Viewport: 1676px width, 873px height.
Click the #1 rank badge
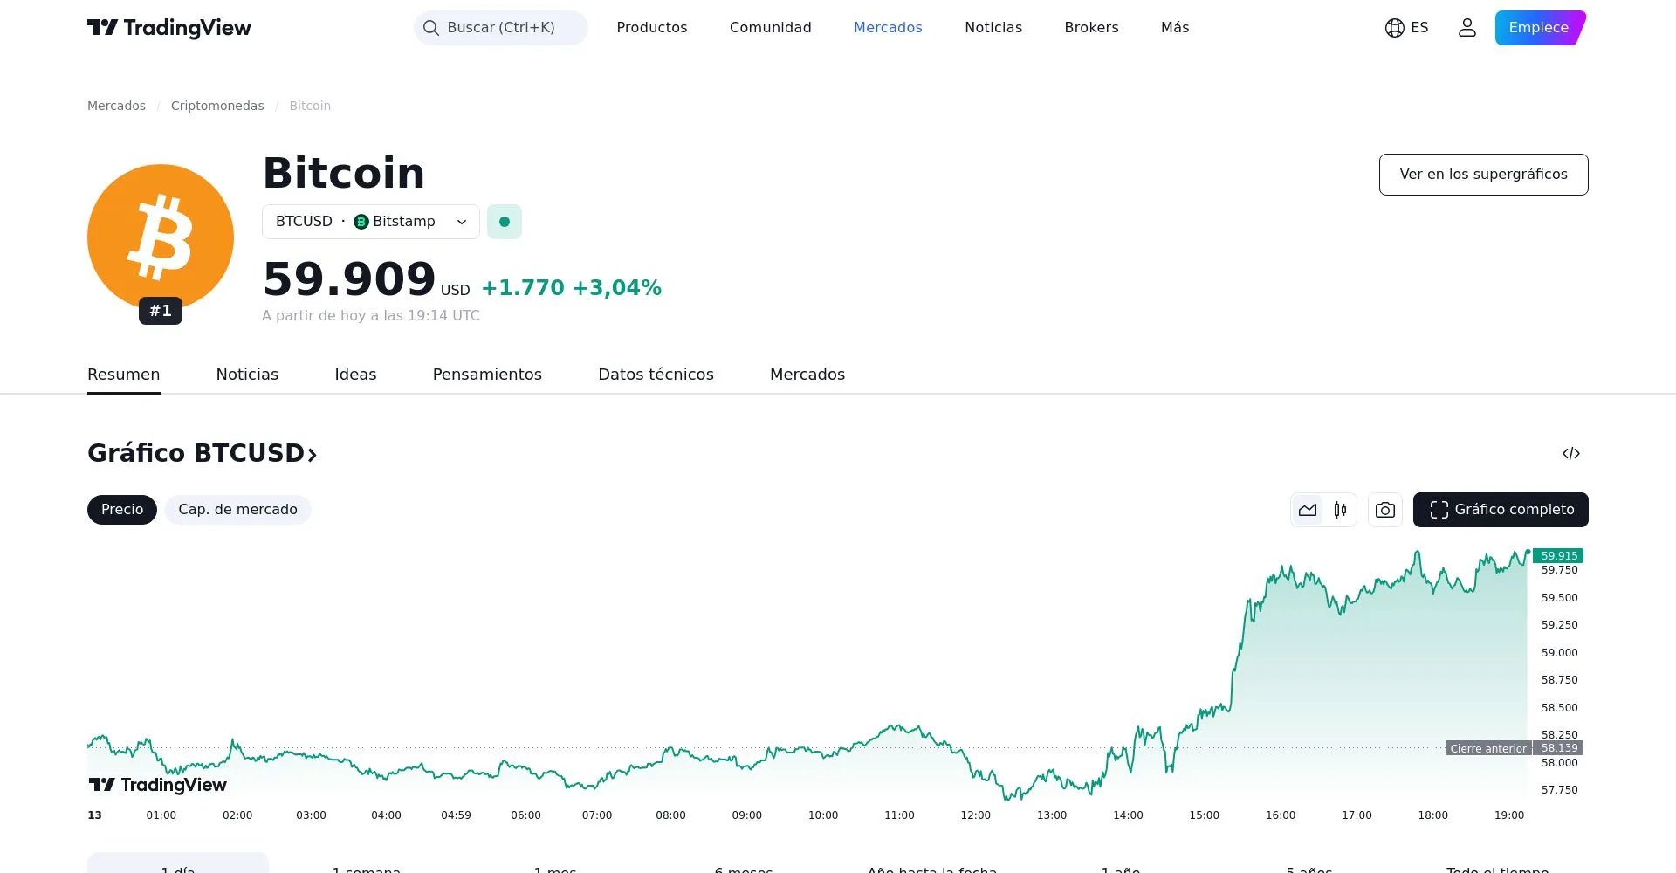click(x=161, y=311)
